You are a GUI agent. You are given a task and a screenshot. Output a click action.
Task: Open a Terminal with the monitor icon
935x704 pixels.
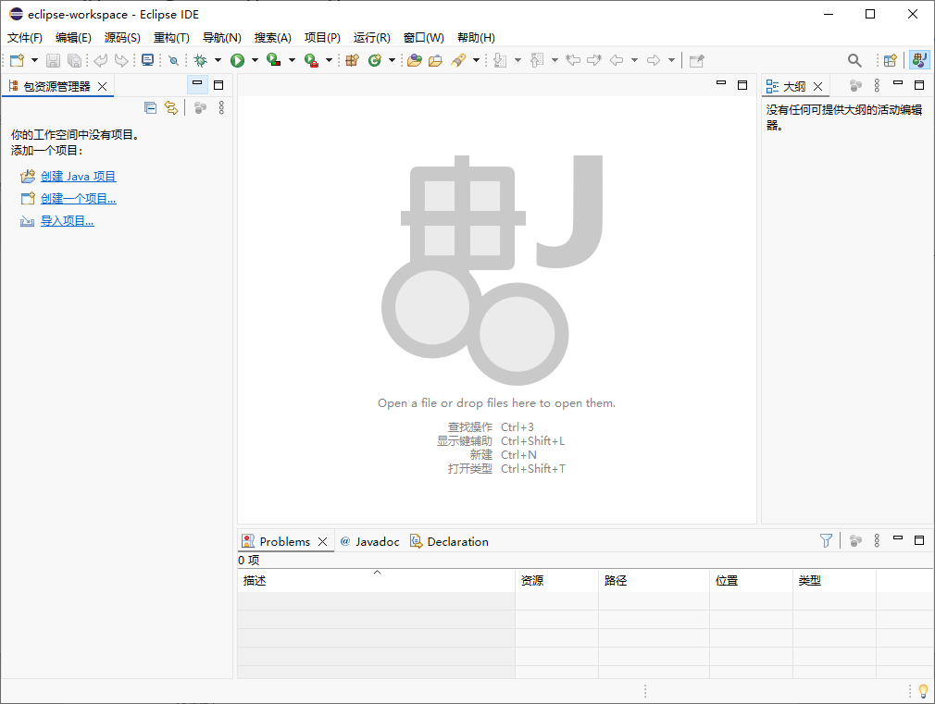coord(147,60)
